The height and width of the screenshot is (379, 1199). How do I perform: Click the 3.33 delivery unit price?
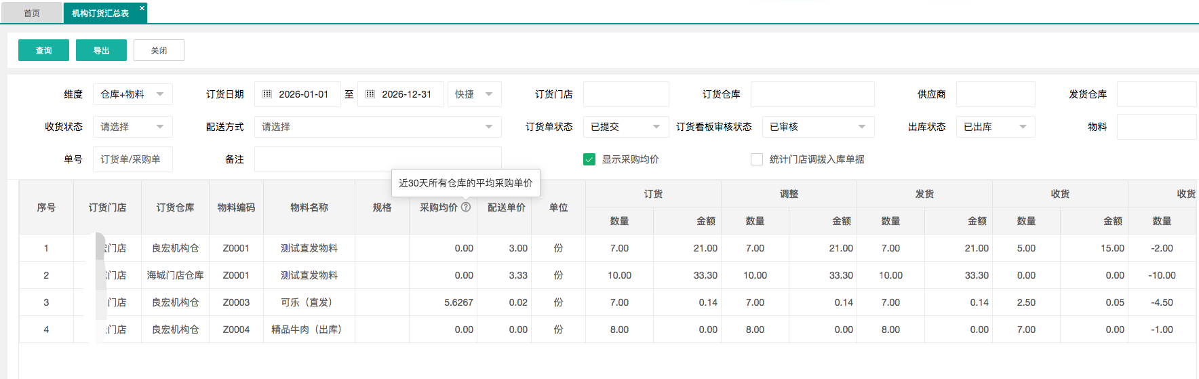(505, 275)
